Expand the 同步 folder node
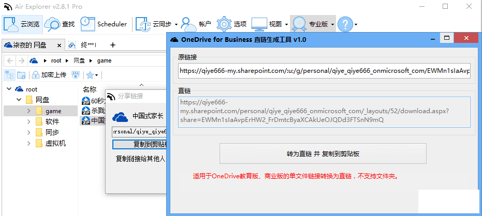 [x=29, y=132]
